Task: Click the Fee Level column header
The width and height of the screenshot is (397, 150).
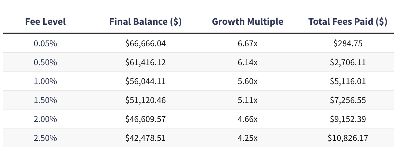Action: coord(45,22)
